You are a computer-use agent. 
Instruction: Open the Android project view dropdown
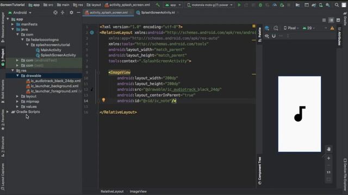tap(20, 12)
